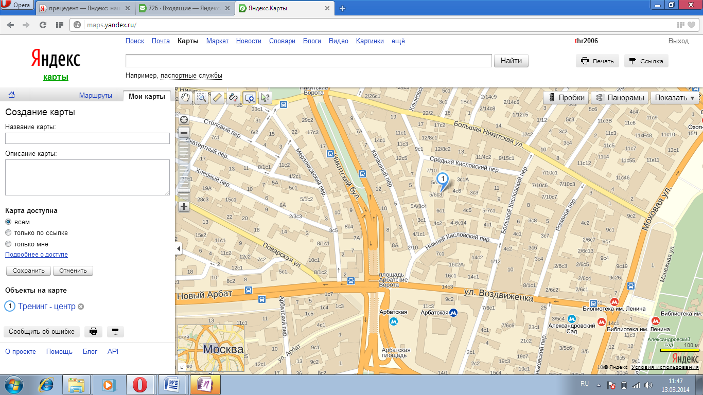
Task: Switch to the Входящие Яндекс mail browser tab
Action: click(x=185, y=8)
